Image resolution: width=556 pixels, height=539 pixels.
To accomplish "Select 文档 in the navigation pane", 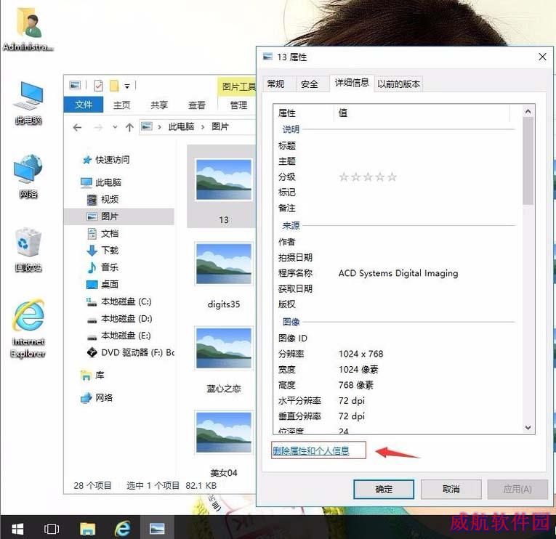I will [x=102, y=233].
